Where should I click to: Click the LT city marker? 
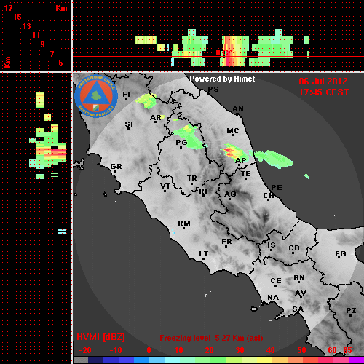click(203, 259)
